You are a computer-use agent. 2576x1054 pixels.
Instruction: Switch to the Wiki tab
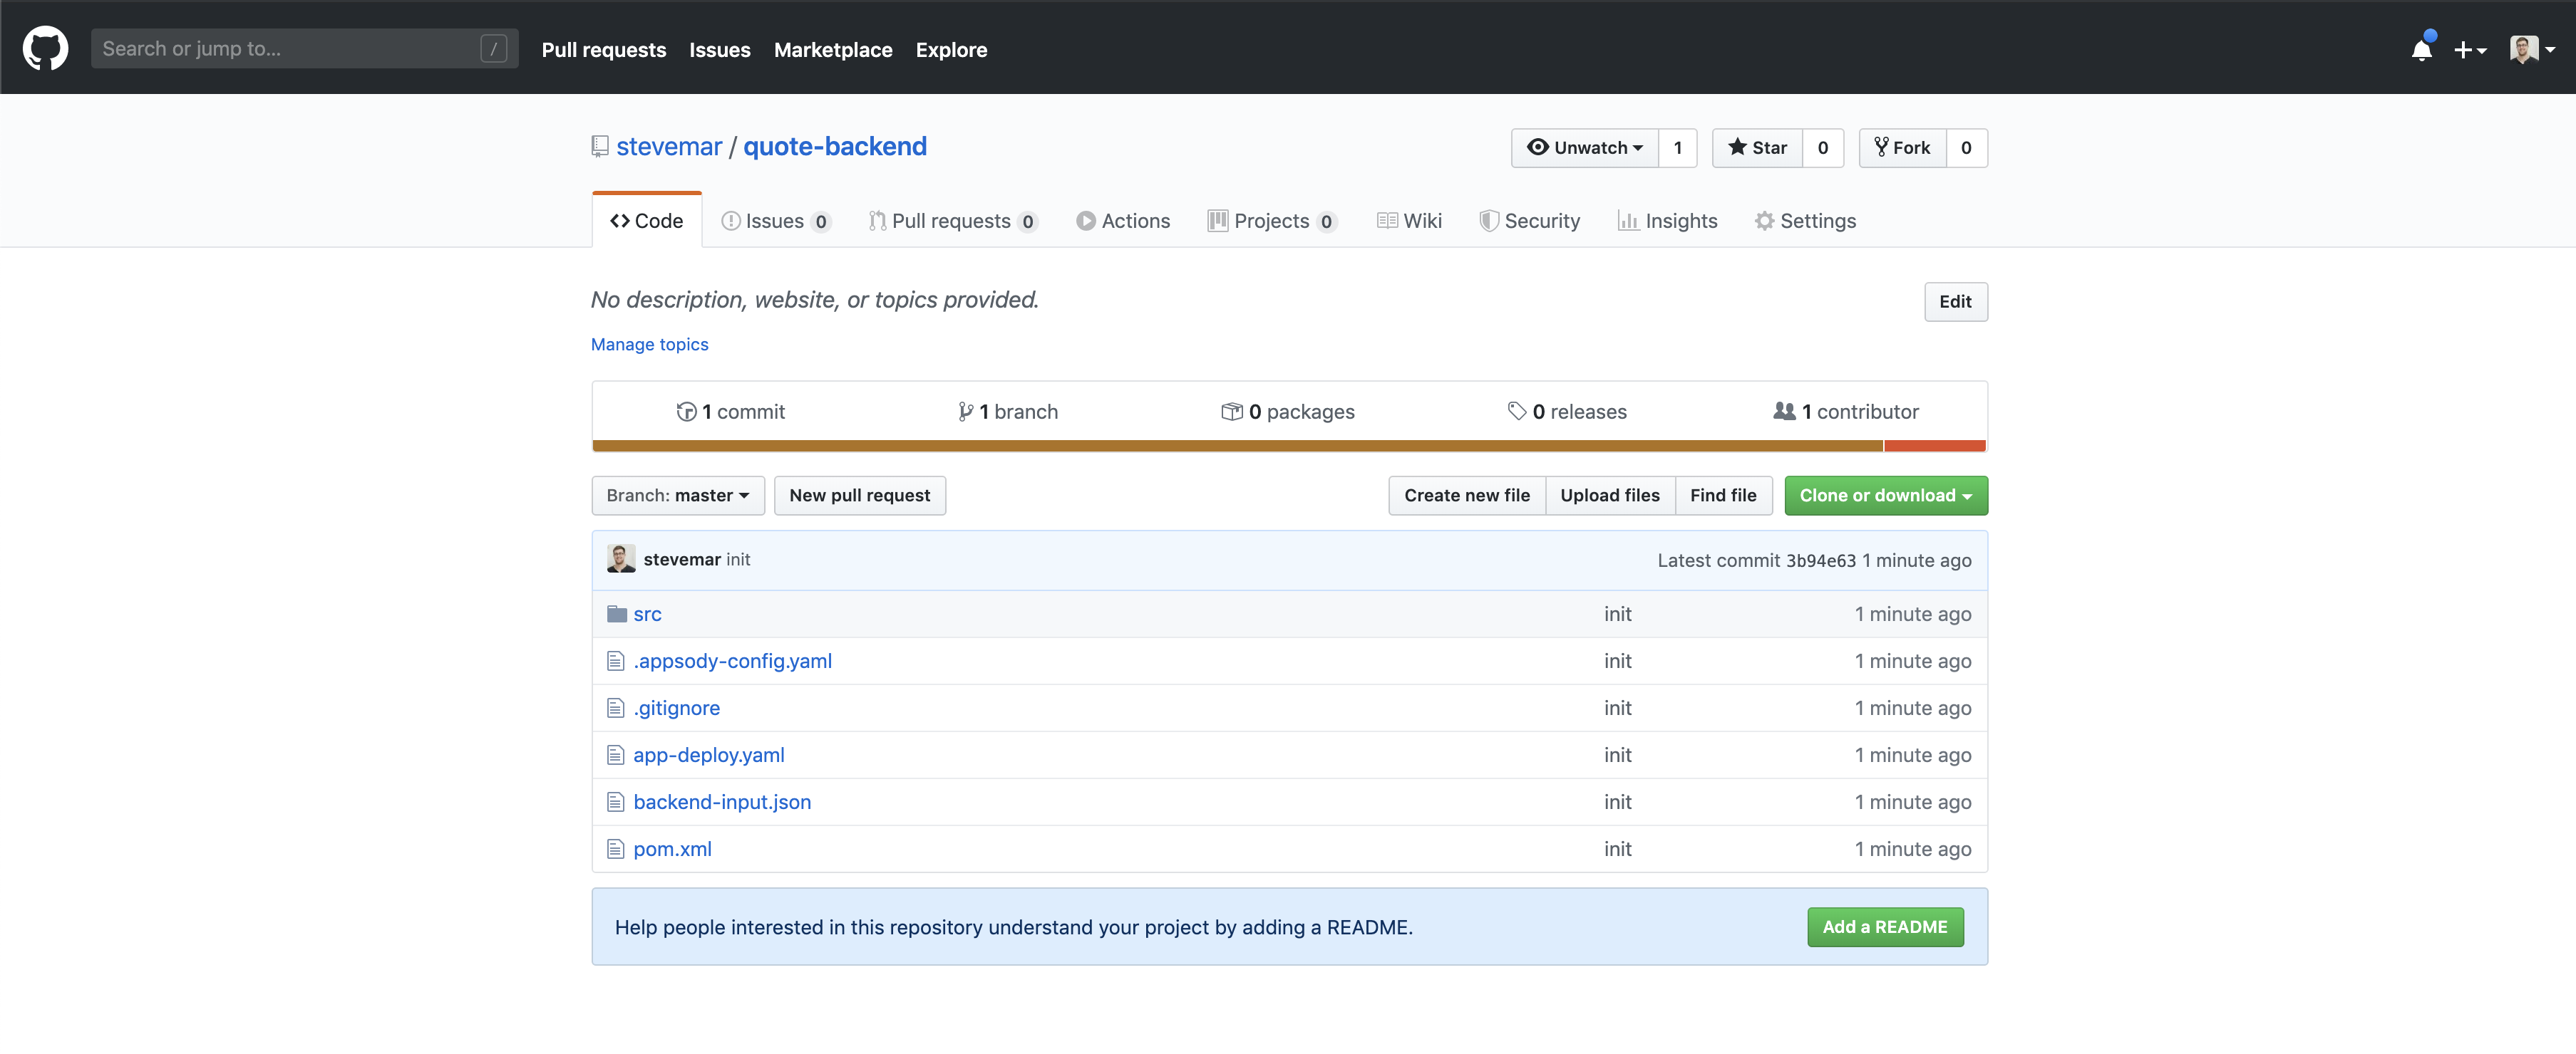pyautogui.click(x=1409, y=220)
